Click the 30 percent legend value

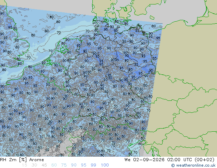pos(34,165)
